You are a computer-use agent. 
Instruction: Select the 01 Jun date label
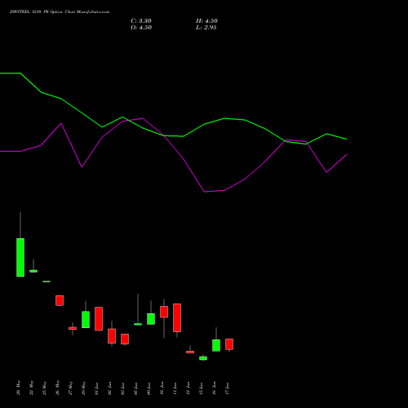point(96,388)
